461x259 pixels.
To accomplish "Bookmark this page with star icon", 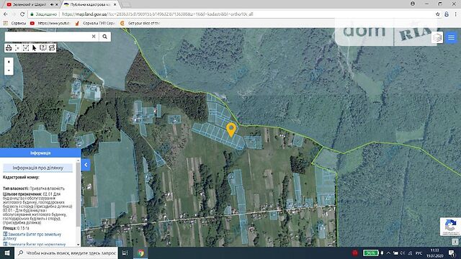I will (x=437, y=14).
